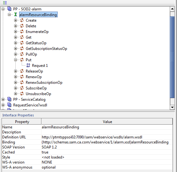The height and width of the screenshot is (172, 177).
Task: Select the UnsubscribeOp operation label
Action: (x=38, y=94)
